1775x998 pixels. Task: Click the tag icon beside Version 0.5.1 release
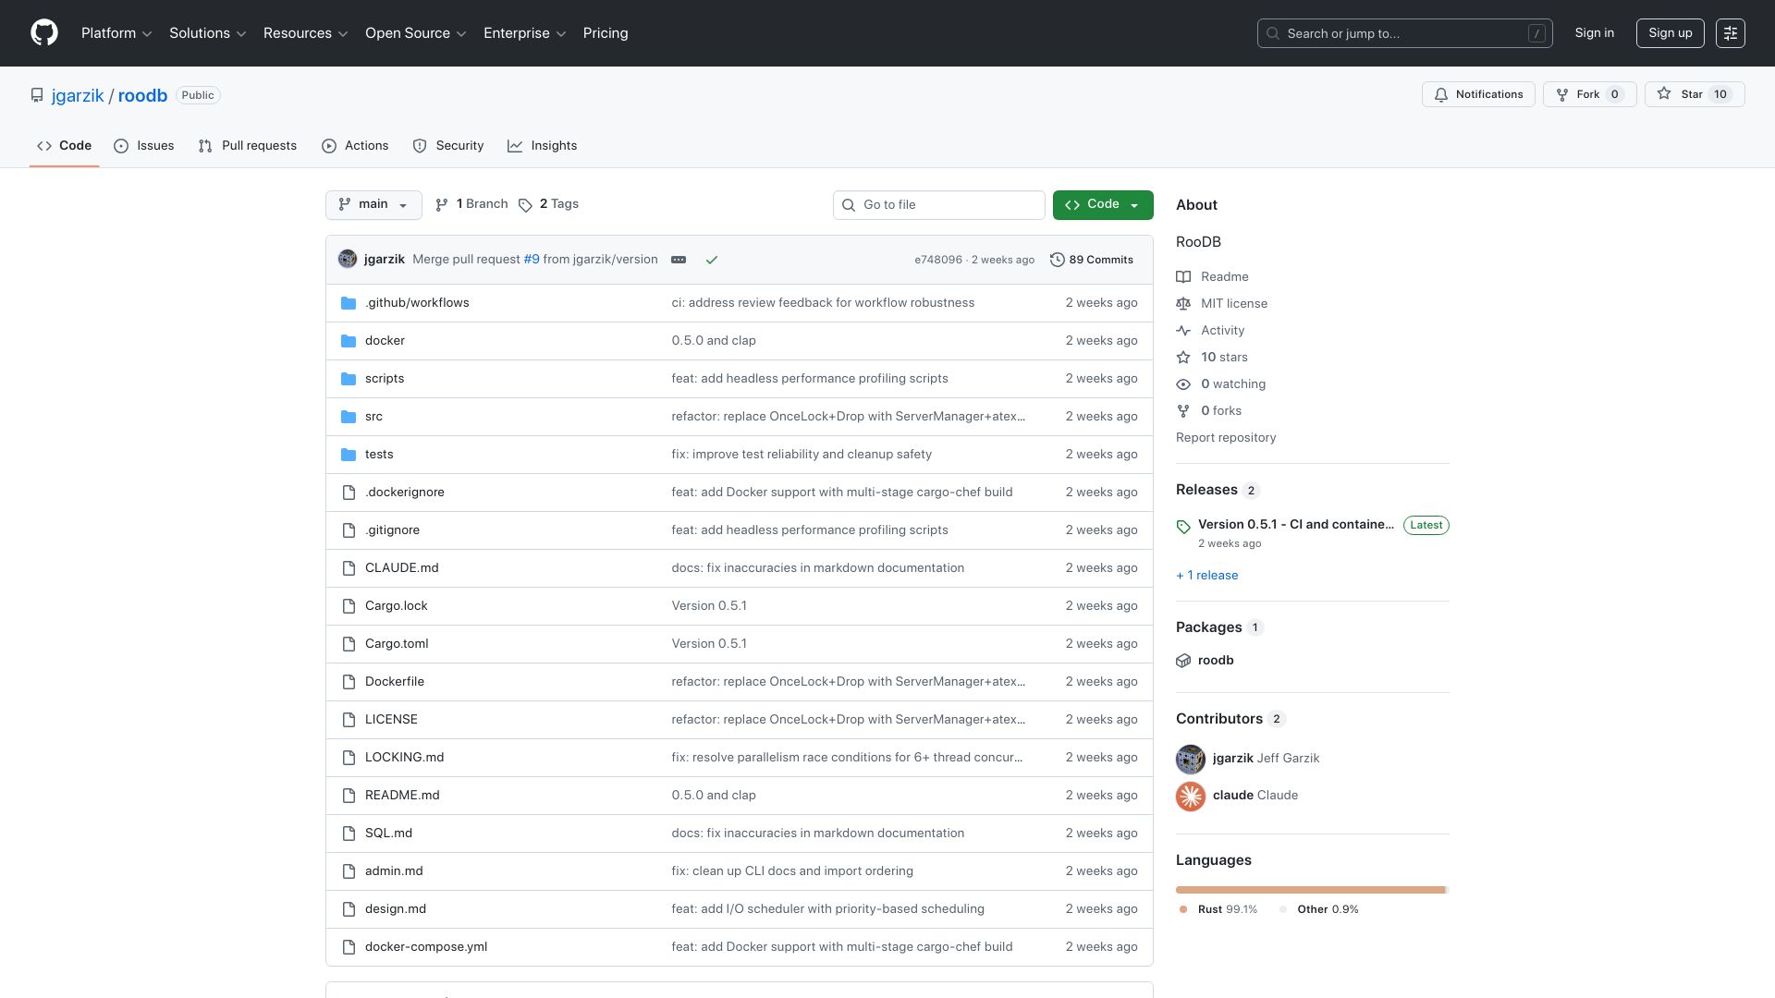(1183, 527)
